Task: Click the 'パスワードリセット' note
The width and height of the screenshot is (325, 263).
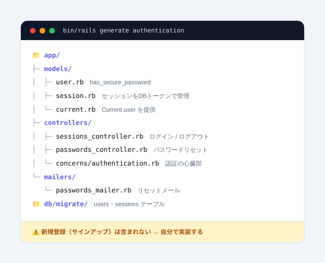Action: pos(181,150)
